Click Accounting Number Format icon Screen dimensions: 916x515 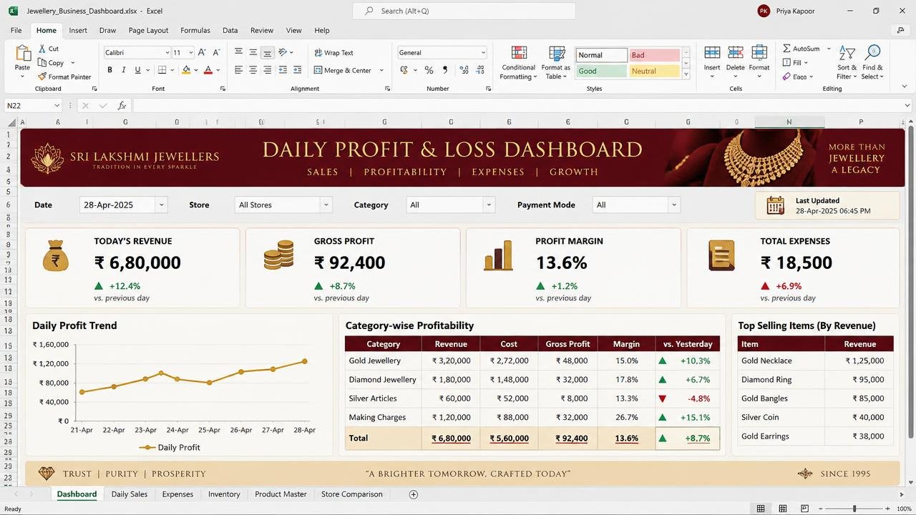tap(404, 70)
